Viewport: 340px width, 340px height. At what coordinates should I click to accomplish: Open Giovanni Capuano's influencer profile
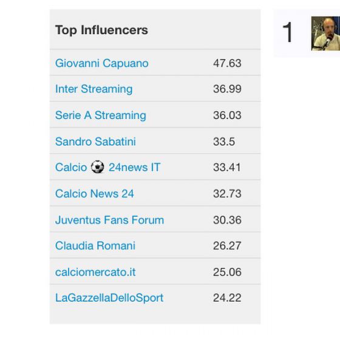(102, 64)
